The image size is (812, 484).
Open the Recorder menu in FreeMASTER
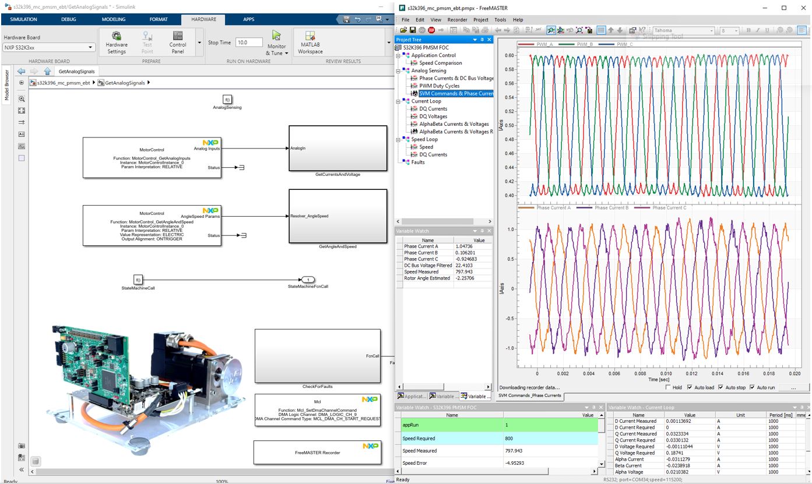[x=457, y=19]
